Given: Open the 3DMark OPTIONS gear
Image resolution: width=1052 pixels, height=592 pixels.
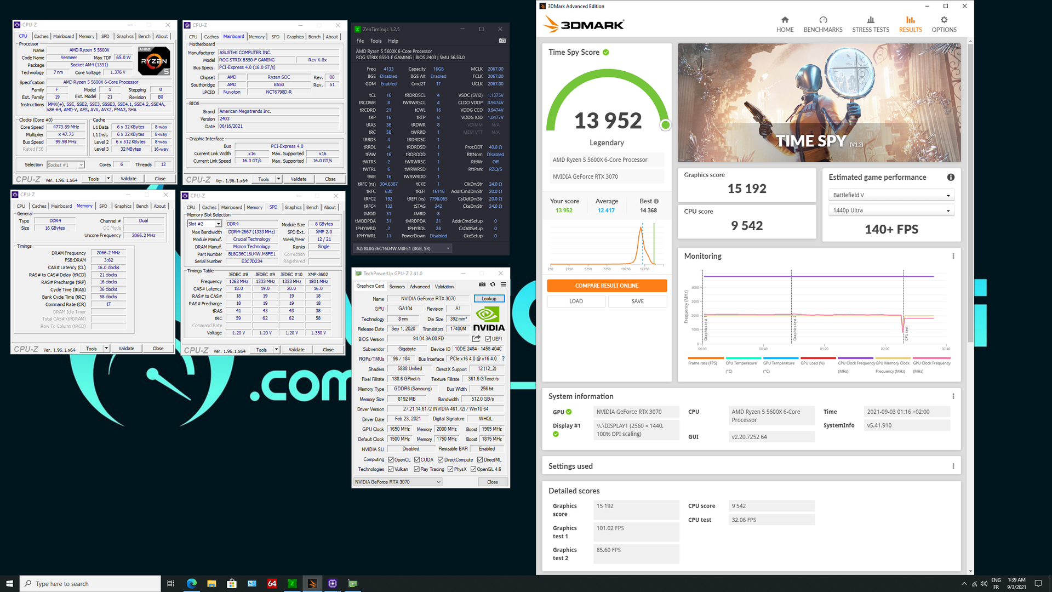Looking at the screenshot, I should click(944, 24).
